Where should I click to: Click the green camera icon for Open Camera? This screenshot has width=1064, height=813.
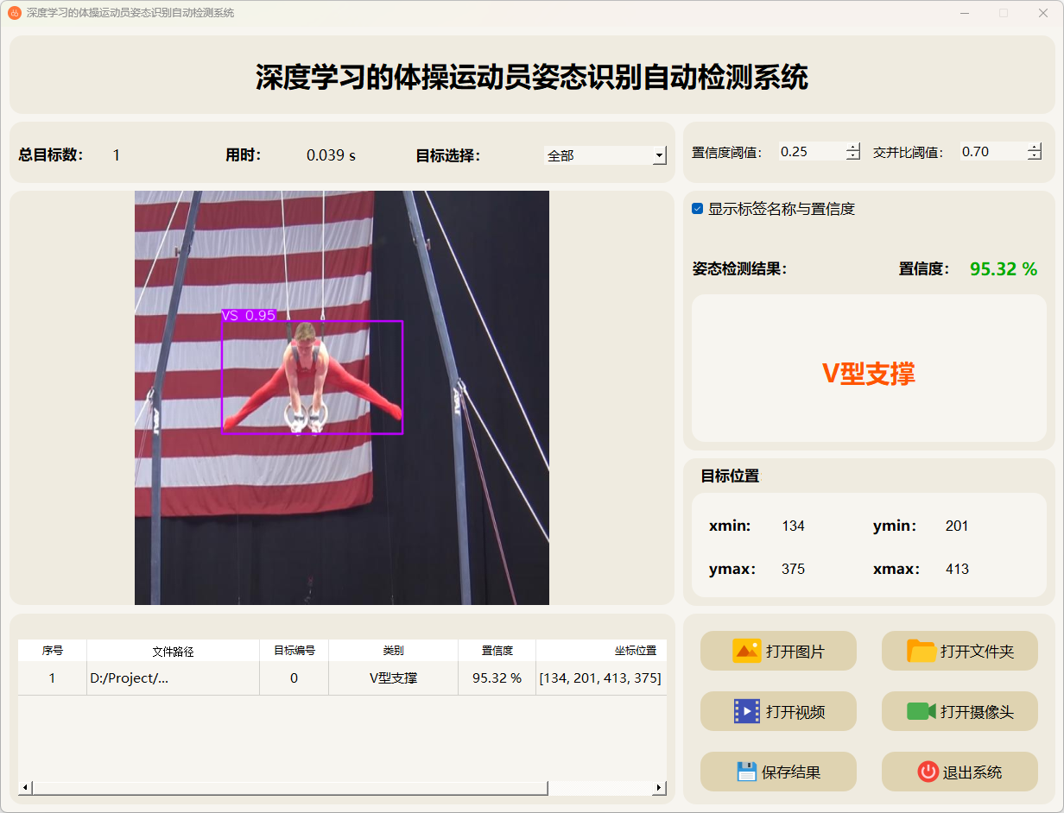921,711
